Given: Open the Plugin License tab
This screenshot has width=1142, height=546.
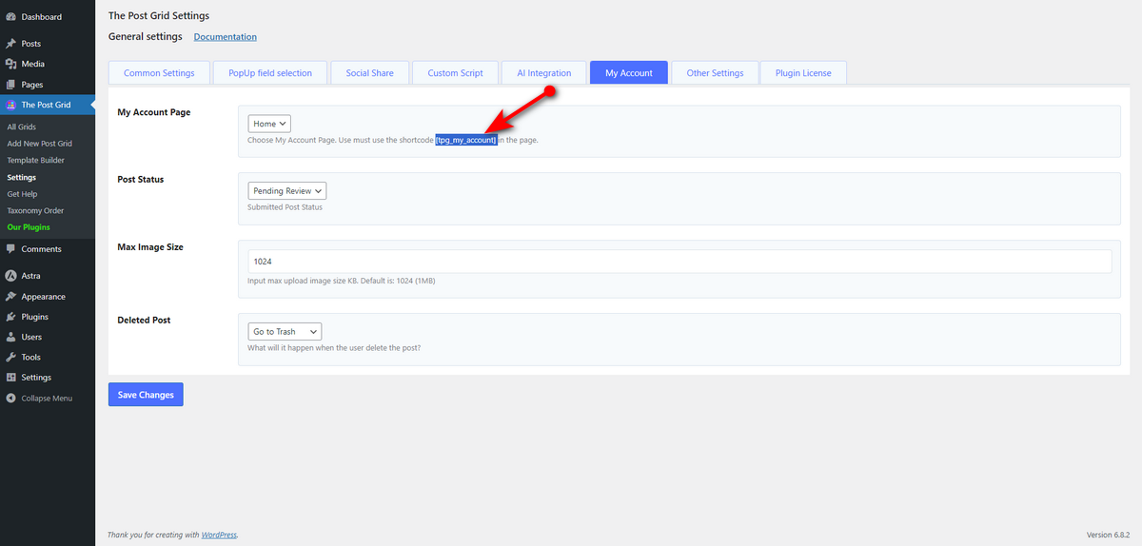Looking at the screenshot, I should pos(803,73).
